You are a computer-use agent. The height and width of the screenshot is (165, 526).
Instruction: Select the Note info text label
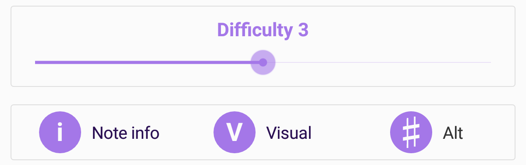[x=125, y=133]
